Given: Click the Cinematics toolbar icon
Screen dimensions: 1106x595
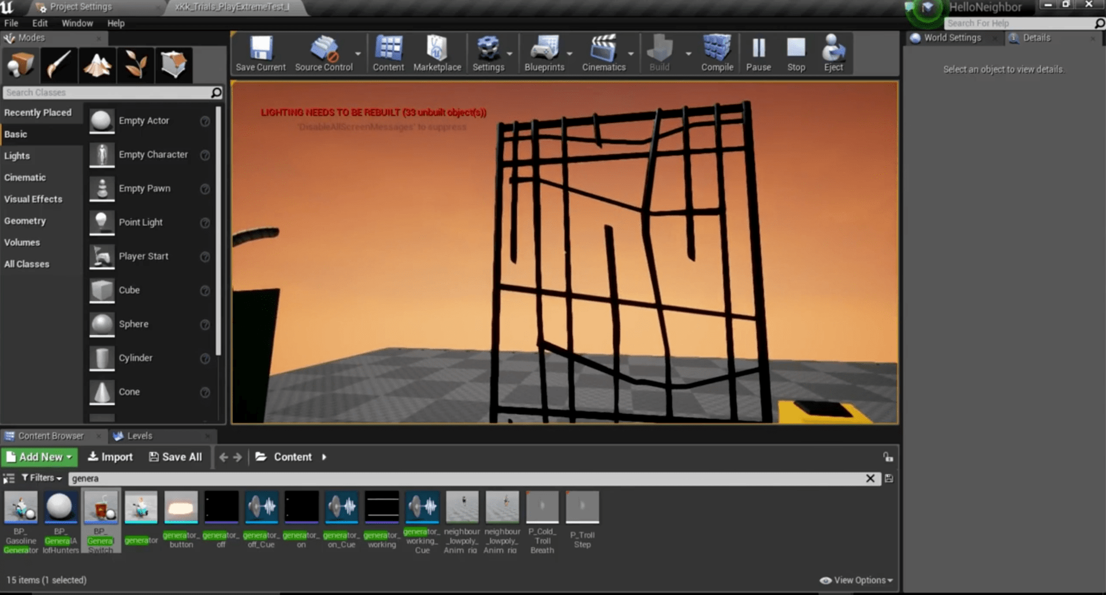Looking at the screenshot, I should (x=604, y=53).
